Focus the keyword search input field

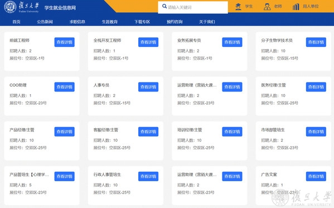193,7
